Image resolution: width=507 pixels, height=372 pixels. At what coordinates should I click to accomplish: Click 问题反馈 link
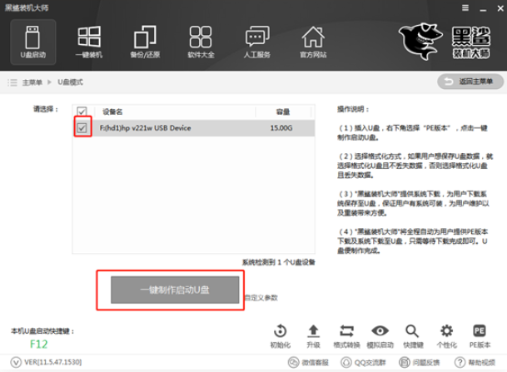(420, 363)
